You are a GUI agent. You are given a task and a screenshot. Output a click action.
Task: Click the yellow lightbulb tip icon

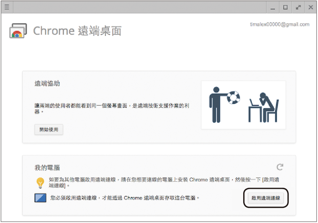(x=40, y=183)
